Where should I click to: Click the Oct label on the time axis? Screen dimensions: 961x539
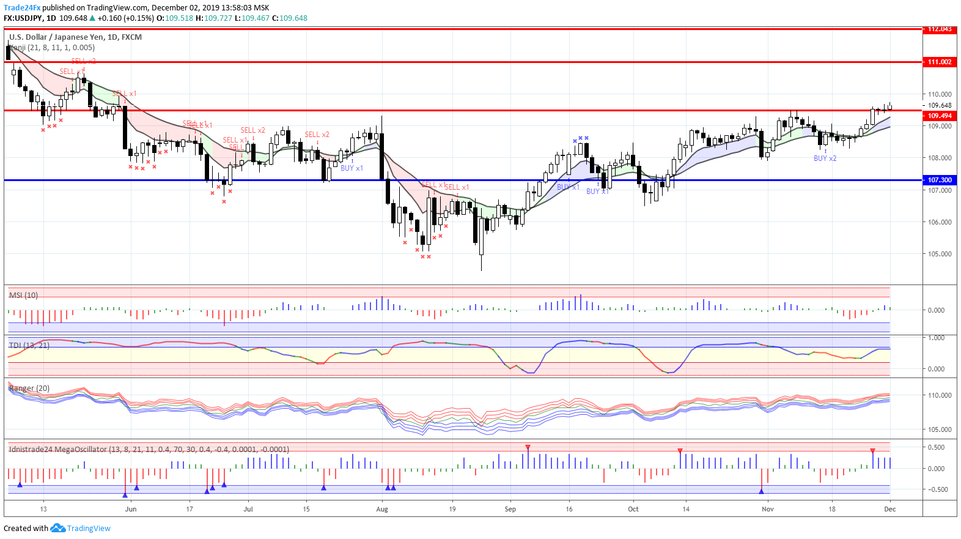(x=633, y=509)
